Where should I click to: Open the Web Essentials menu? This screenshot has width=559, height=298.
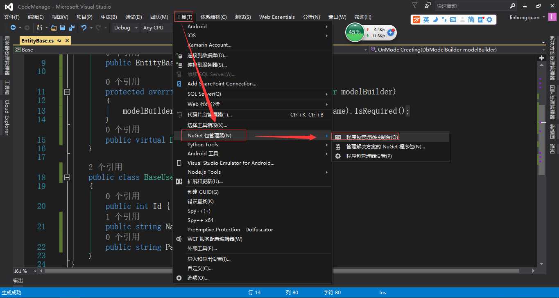tap(277, 17)
